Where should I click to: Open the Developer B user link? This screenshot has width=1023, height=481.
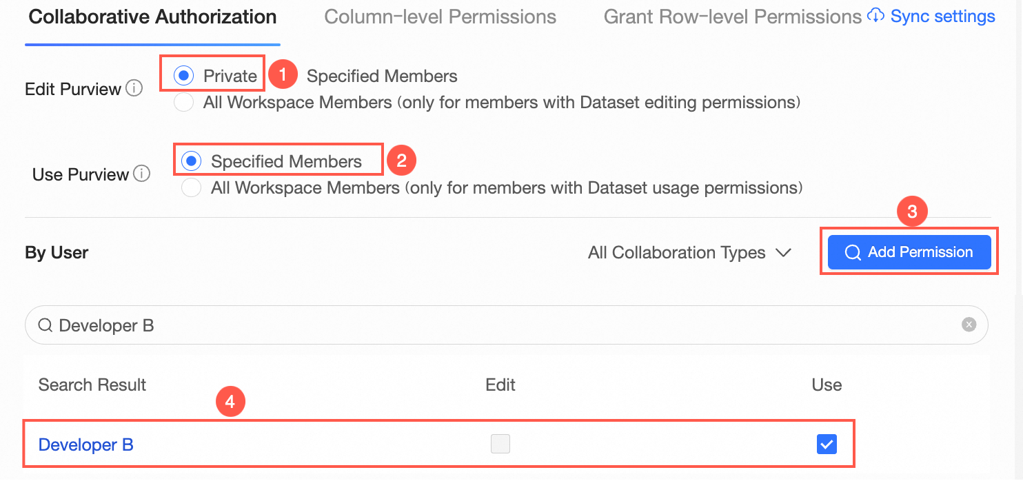coord(86,444)
